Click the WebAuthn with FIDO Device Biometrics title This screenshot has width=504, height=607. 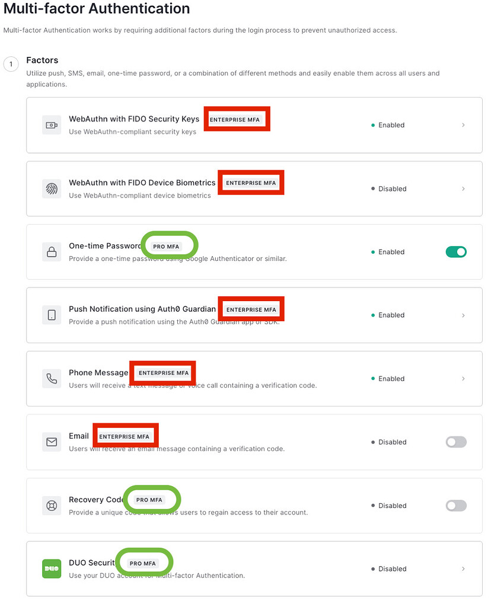tap(142, 183)
